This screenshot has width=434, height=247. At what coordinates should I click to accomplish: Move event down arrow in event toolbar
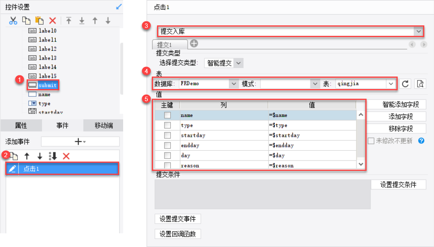[40, 156]
